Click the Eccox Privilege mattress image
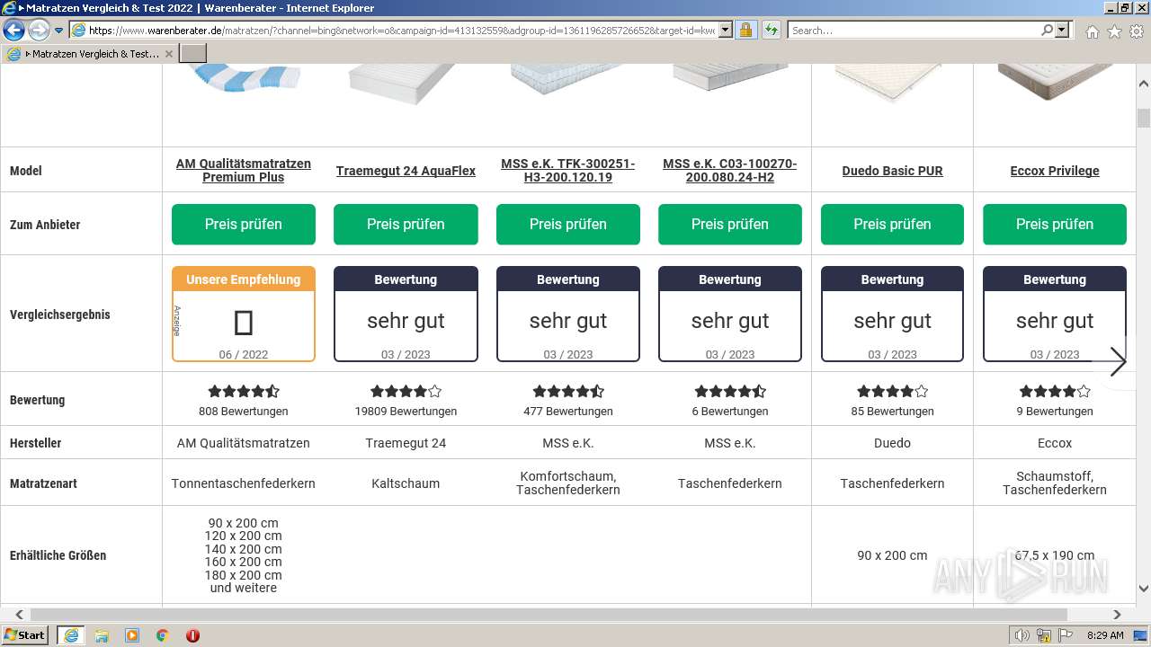The width and height of the screenshot is (1151, 647). pos(1054,81)
